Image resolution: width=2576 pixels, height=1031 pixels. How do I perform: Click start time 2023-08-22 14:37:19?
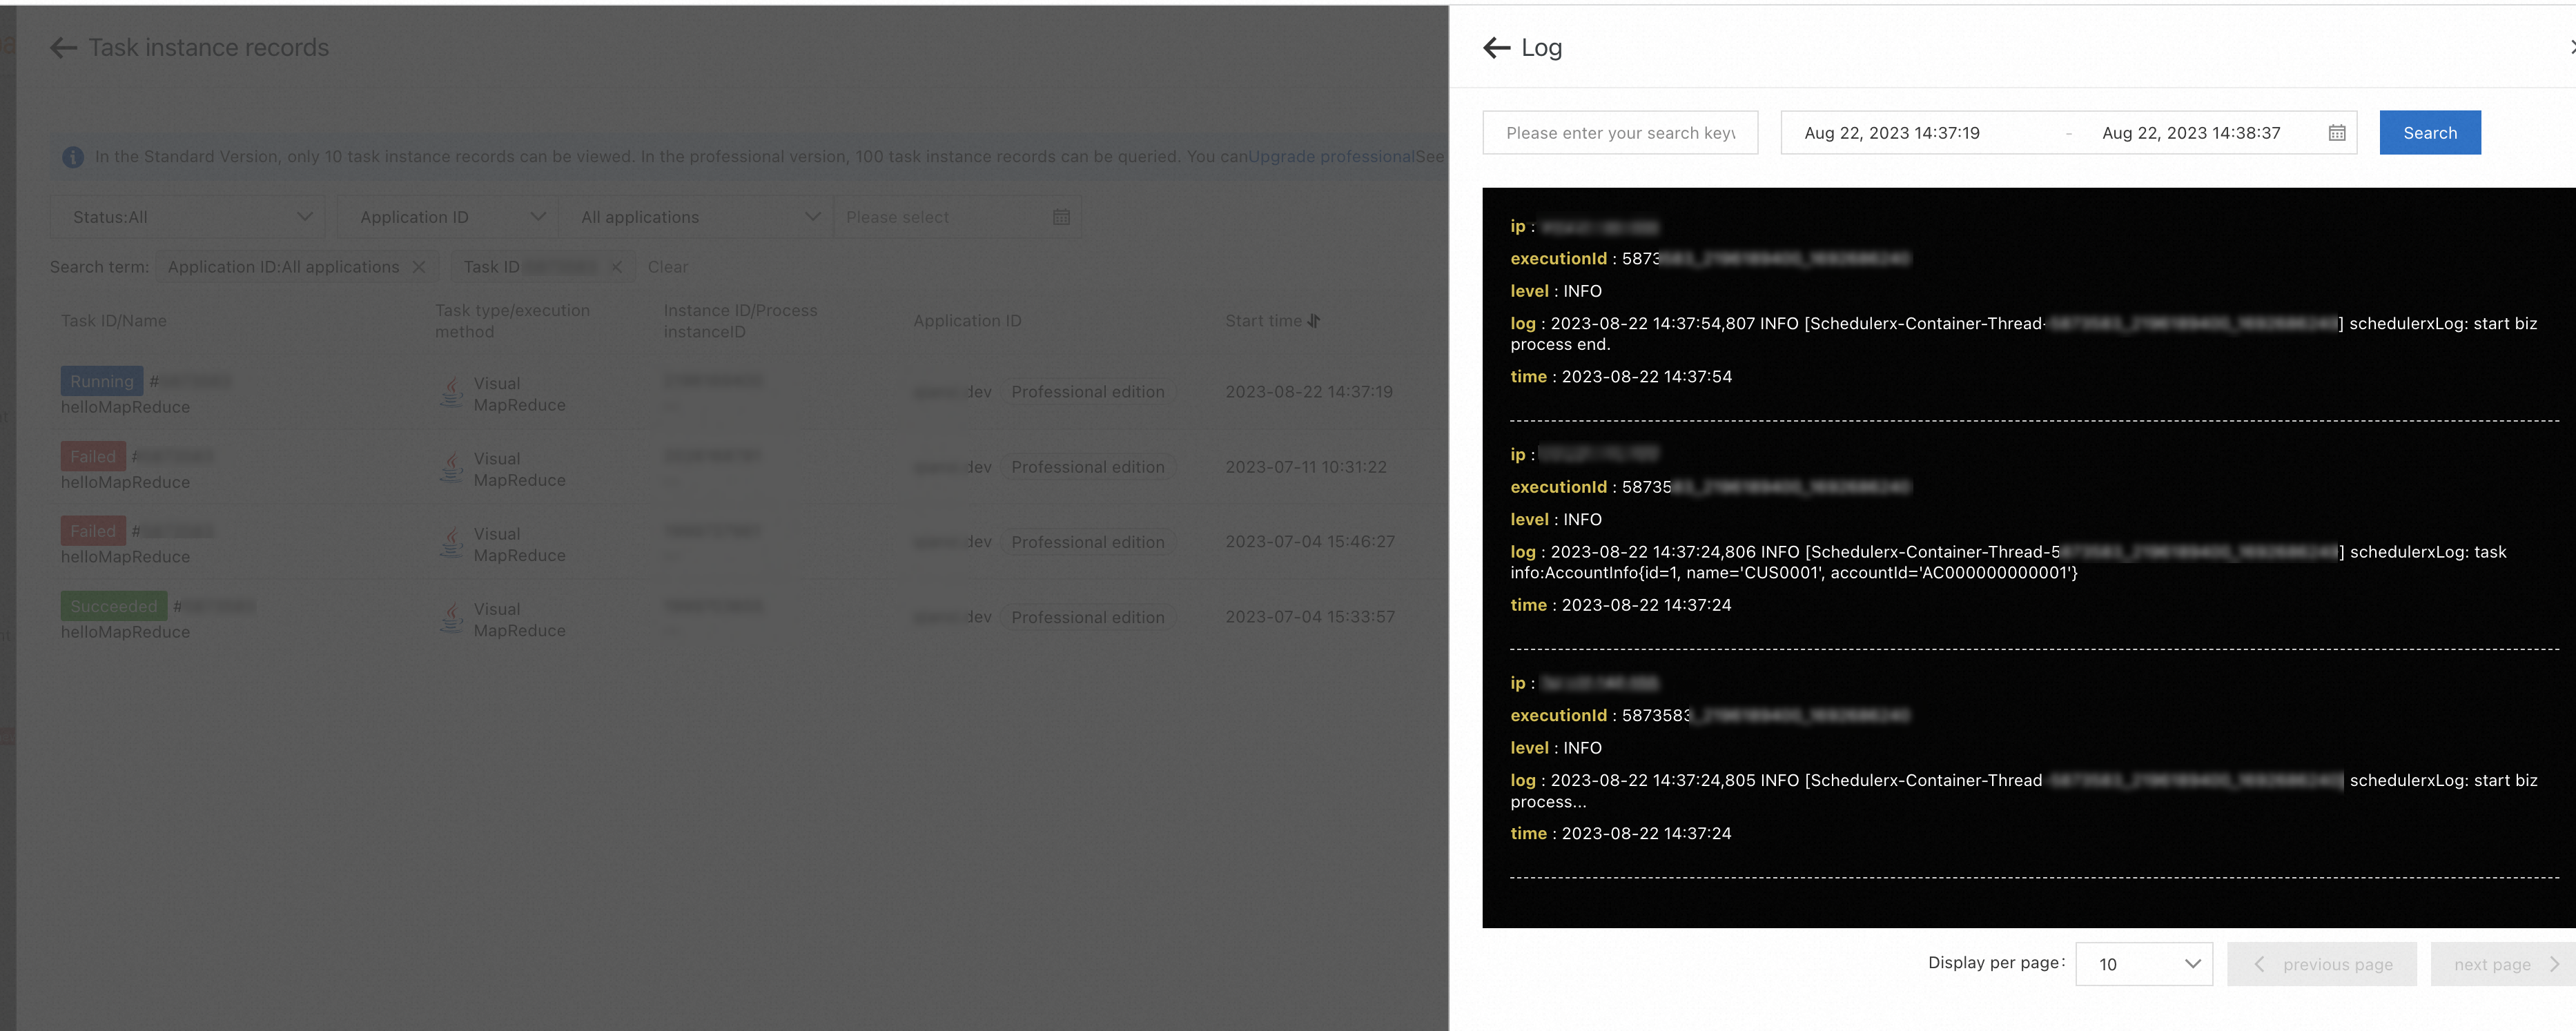(1309, 392)
